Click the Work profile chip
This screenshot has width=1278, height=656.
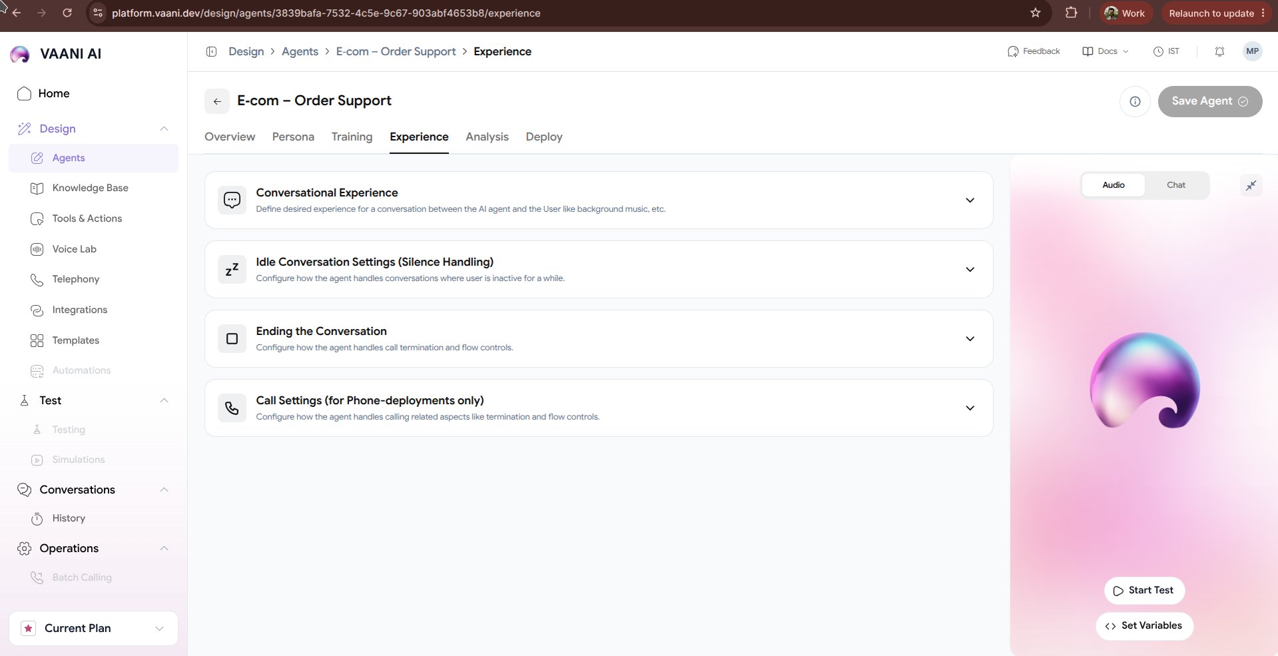pyautogui.click(x=1125, y=13)
